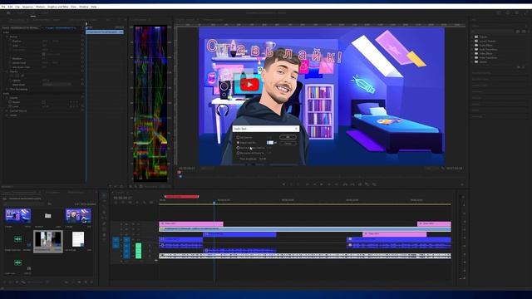Create New Bin in Project panel
This screenshot has width=532, height=299.
pos(79,282)
